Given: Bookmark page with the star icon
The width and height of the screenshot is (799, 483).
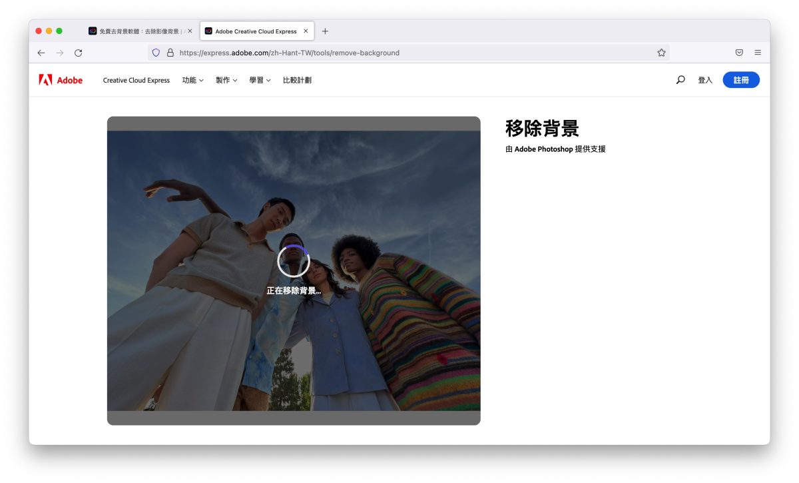Looking at the screenshot, I should (661, 53).
